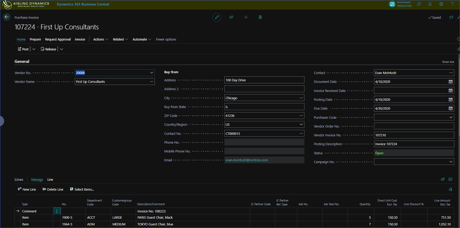The image size is (460, 228).
Task: Open City lookup ellipsis
Action: (x=301, y=98)
